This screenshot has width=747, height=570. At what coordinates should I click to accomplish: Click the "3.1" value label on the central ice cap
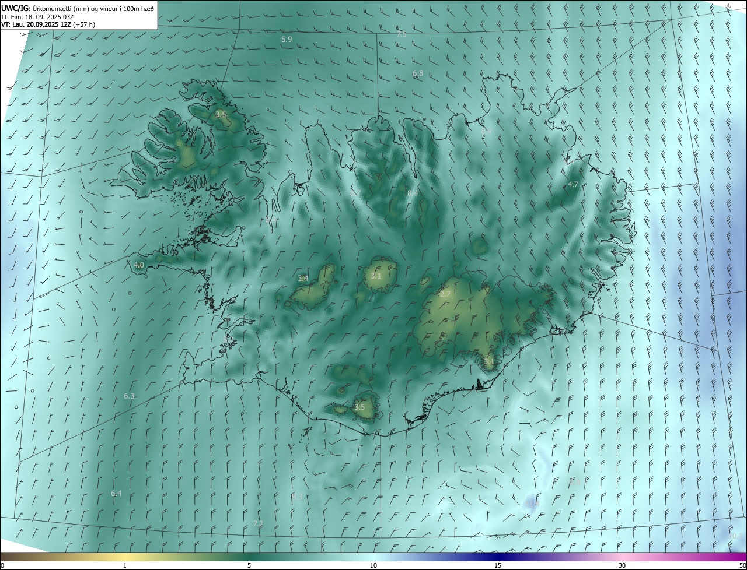coord(375,276)
